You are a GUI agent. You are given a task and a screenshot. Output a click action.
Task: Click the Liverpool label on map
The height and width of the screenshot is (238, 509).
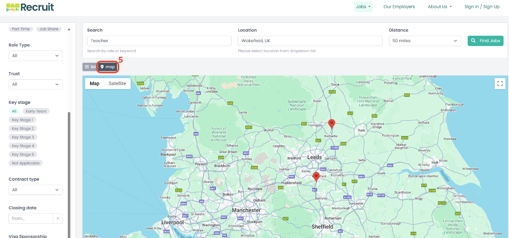[x=172, y=223]
